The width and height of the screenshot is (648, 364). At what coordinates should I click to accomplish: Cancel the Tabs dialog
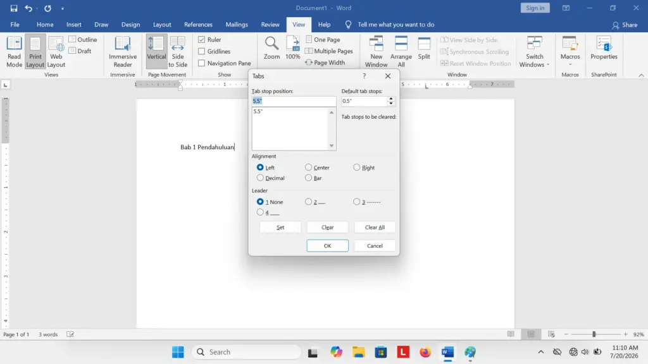click(375, 246)
